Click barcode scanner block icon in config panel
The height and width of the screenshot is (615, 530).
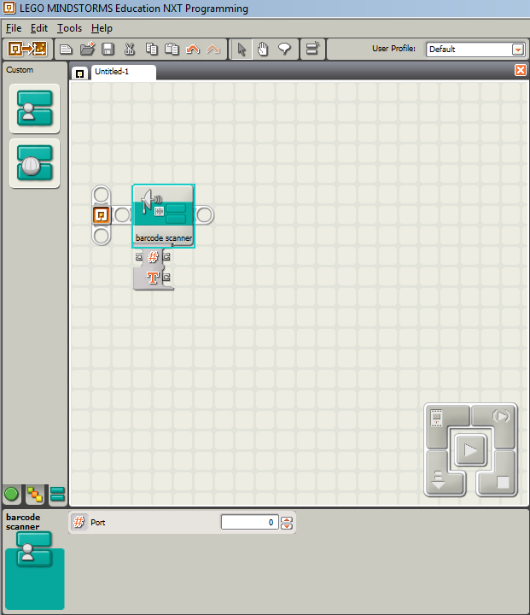tap(34, 549)
